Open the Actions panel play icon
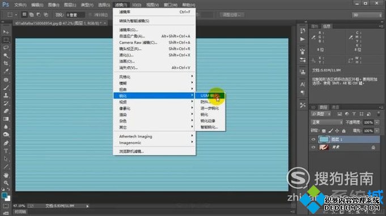Screen dimensions: 386x216 coord(303,39)
